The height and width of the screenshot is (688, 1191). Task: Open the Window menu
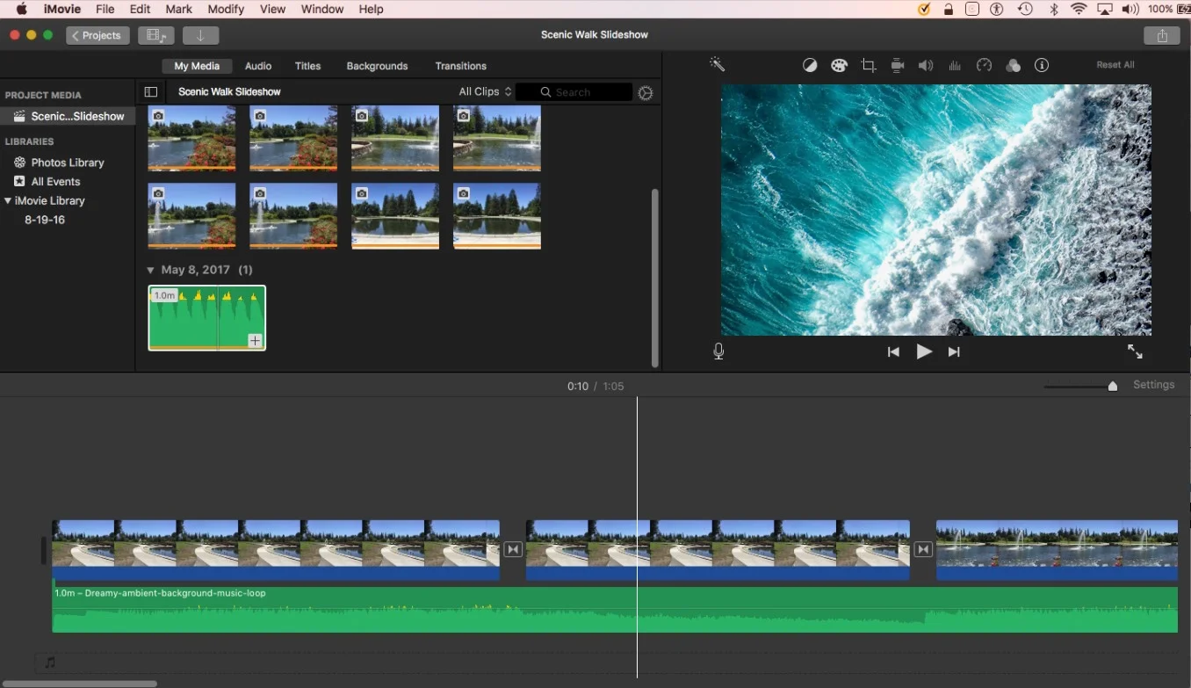click(x=322, y=9)
